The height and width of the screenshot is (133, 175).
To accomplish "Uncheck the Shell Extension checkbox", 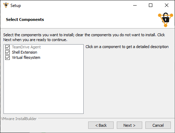I will pyautogui.click(x=8, y=52).
